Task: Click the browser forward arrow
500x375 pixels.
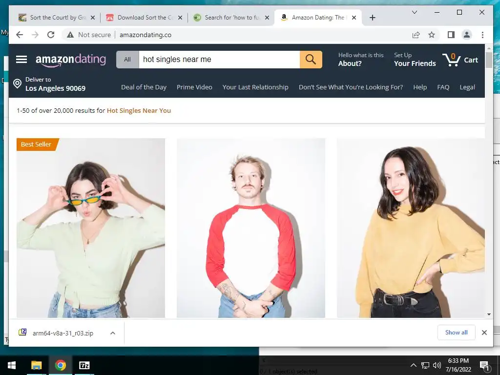Action: [35, 35]
